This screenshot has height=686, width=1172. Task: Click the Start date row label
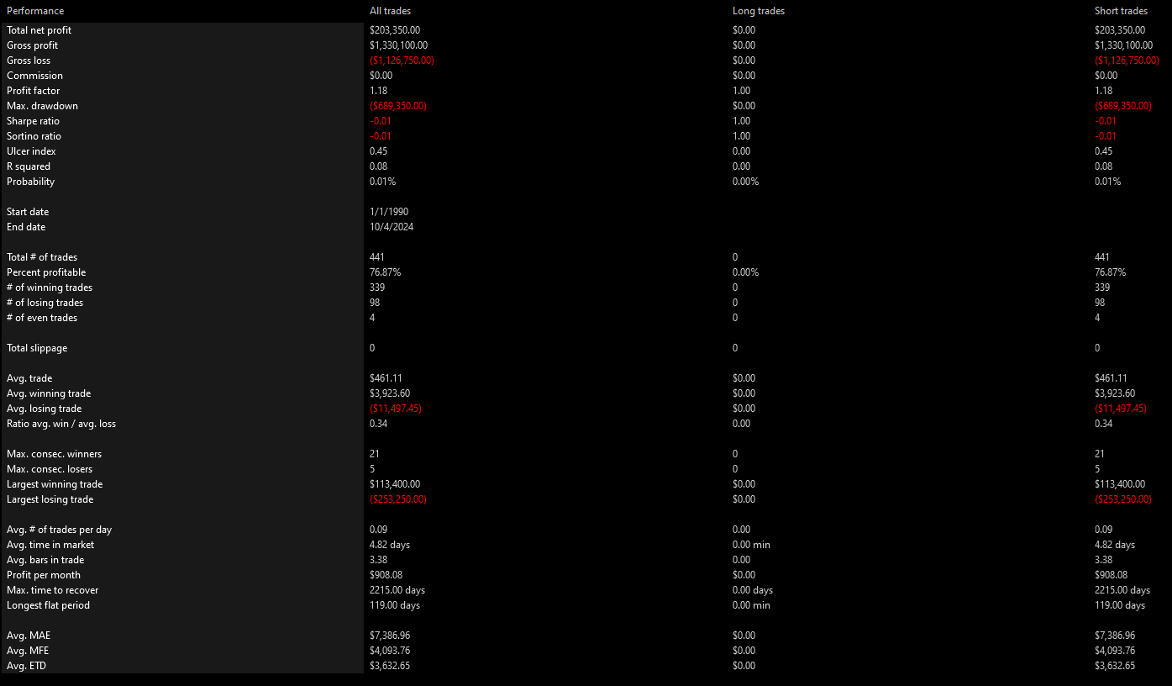point(26,212)
